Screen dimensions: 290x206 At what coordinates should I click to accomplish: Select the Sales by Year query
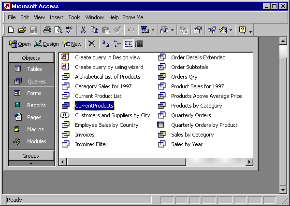pos(187,144)
